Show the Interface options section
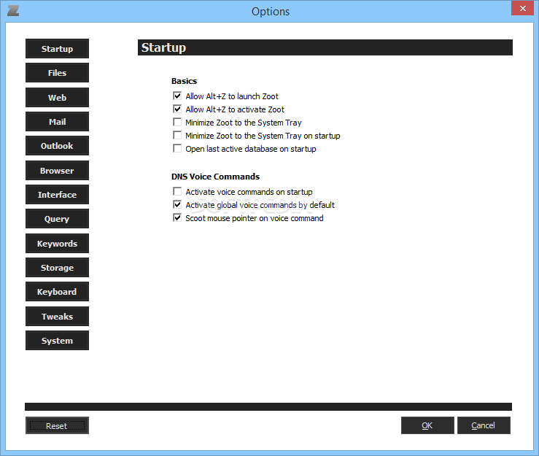 point(57,194)
